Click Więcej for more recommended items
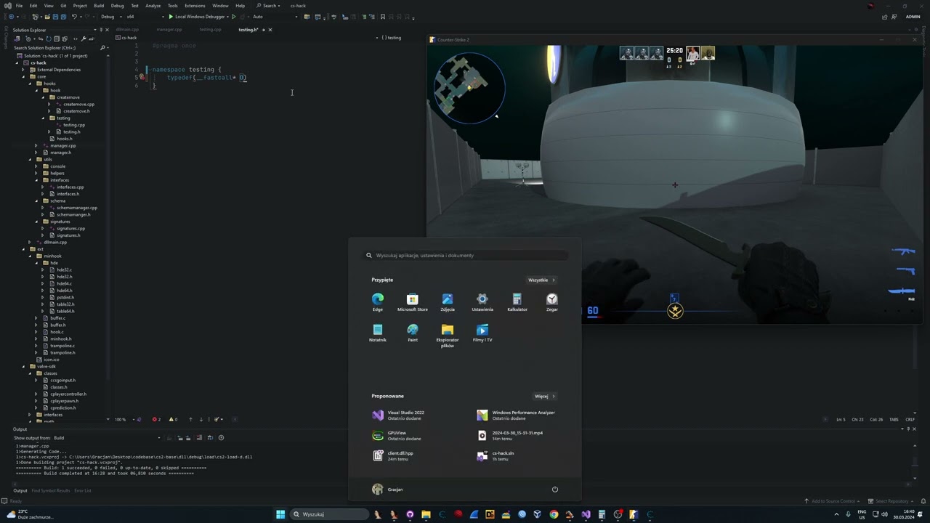The height and width of the screenshot is (523, 930). pyautogui.click(x=544, y=397)
